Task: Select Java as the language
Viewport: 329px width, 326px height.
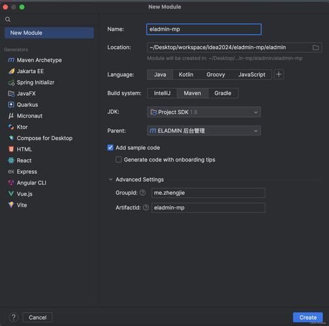Action: tap(160, 74)
